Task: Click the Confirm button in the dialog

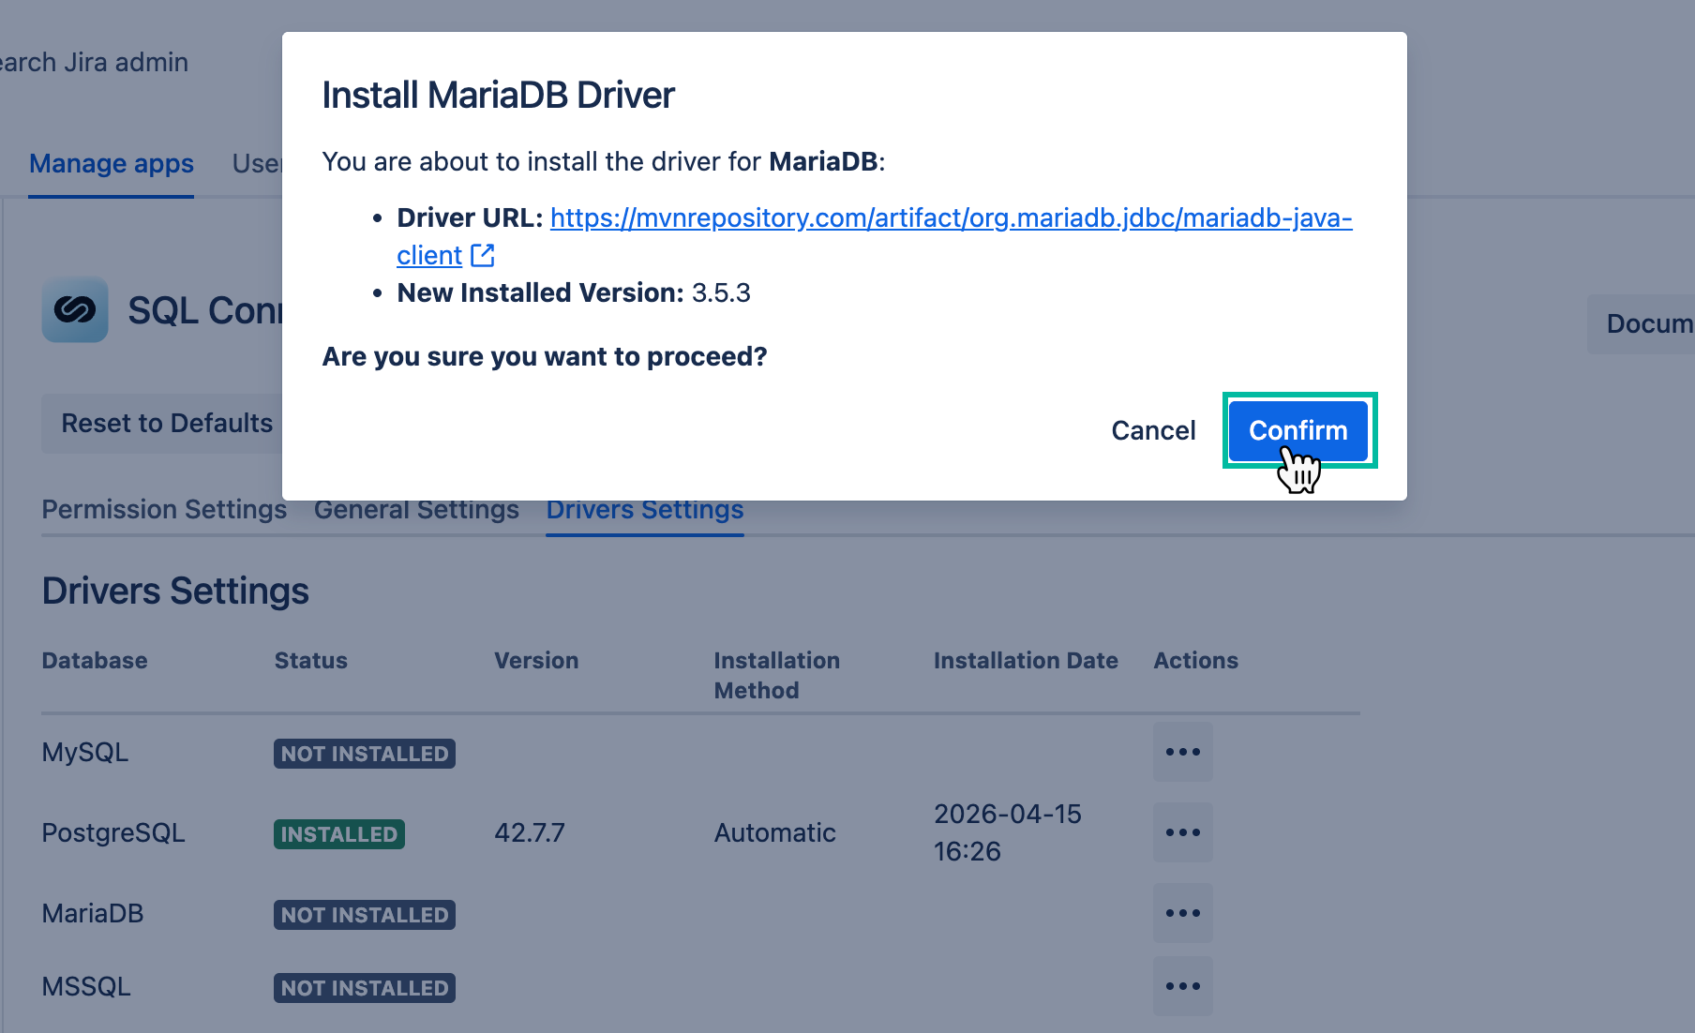Action: [1298, 430]
